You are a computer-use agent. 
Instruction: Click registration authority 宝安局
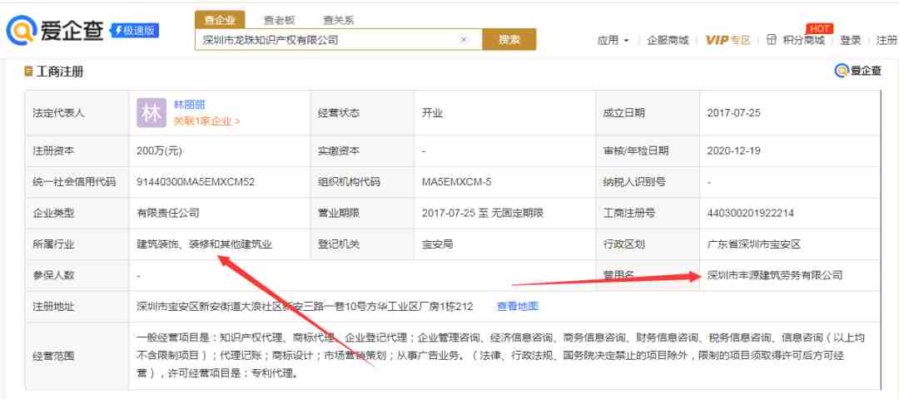pos(438,244)
